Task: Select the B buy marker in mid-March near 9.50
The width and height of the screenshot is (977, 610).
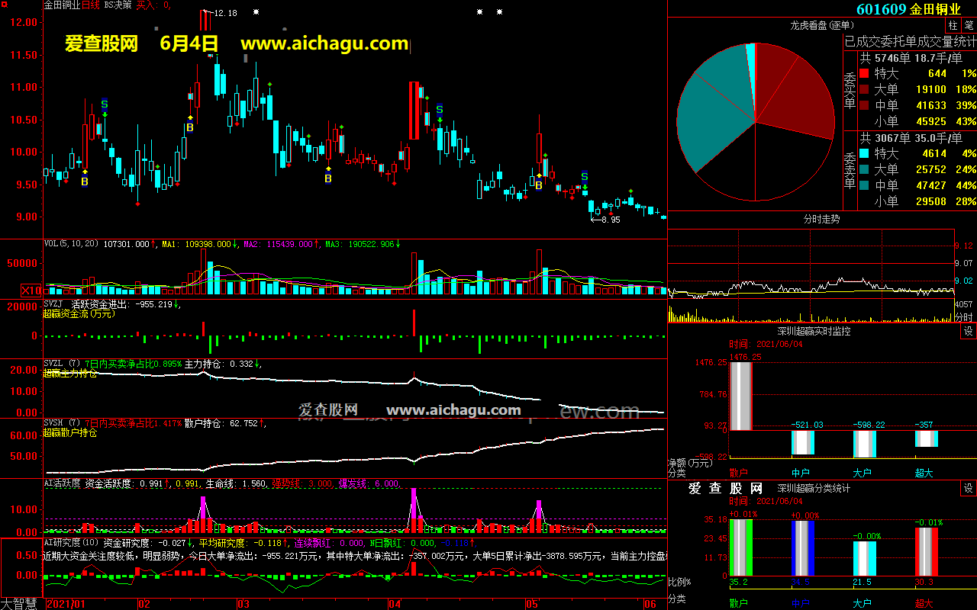Action: pos(328,178)
